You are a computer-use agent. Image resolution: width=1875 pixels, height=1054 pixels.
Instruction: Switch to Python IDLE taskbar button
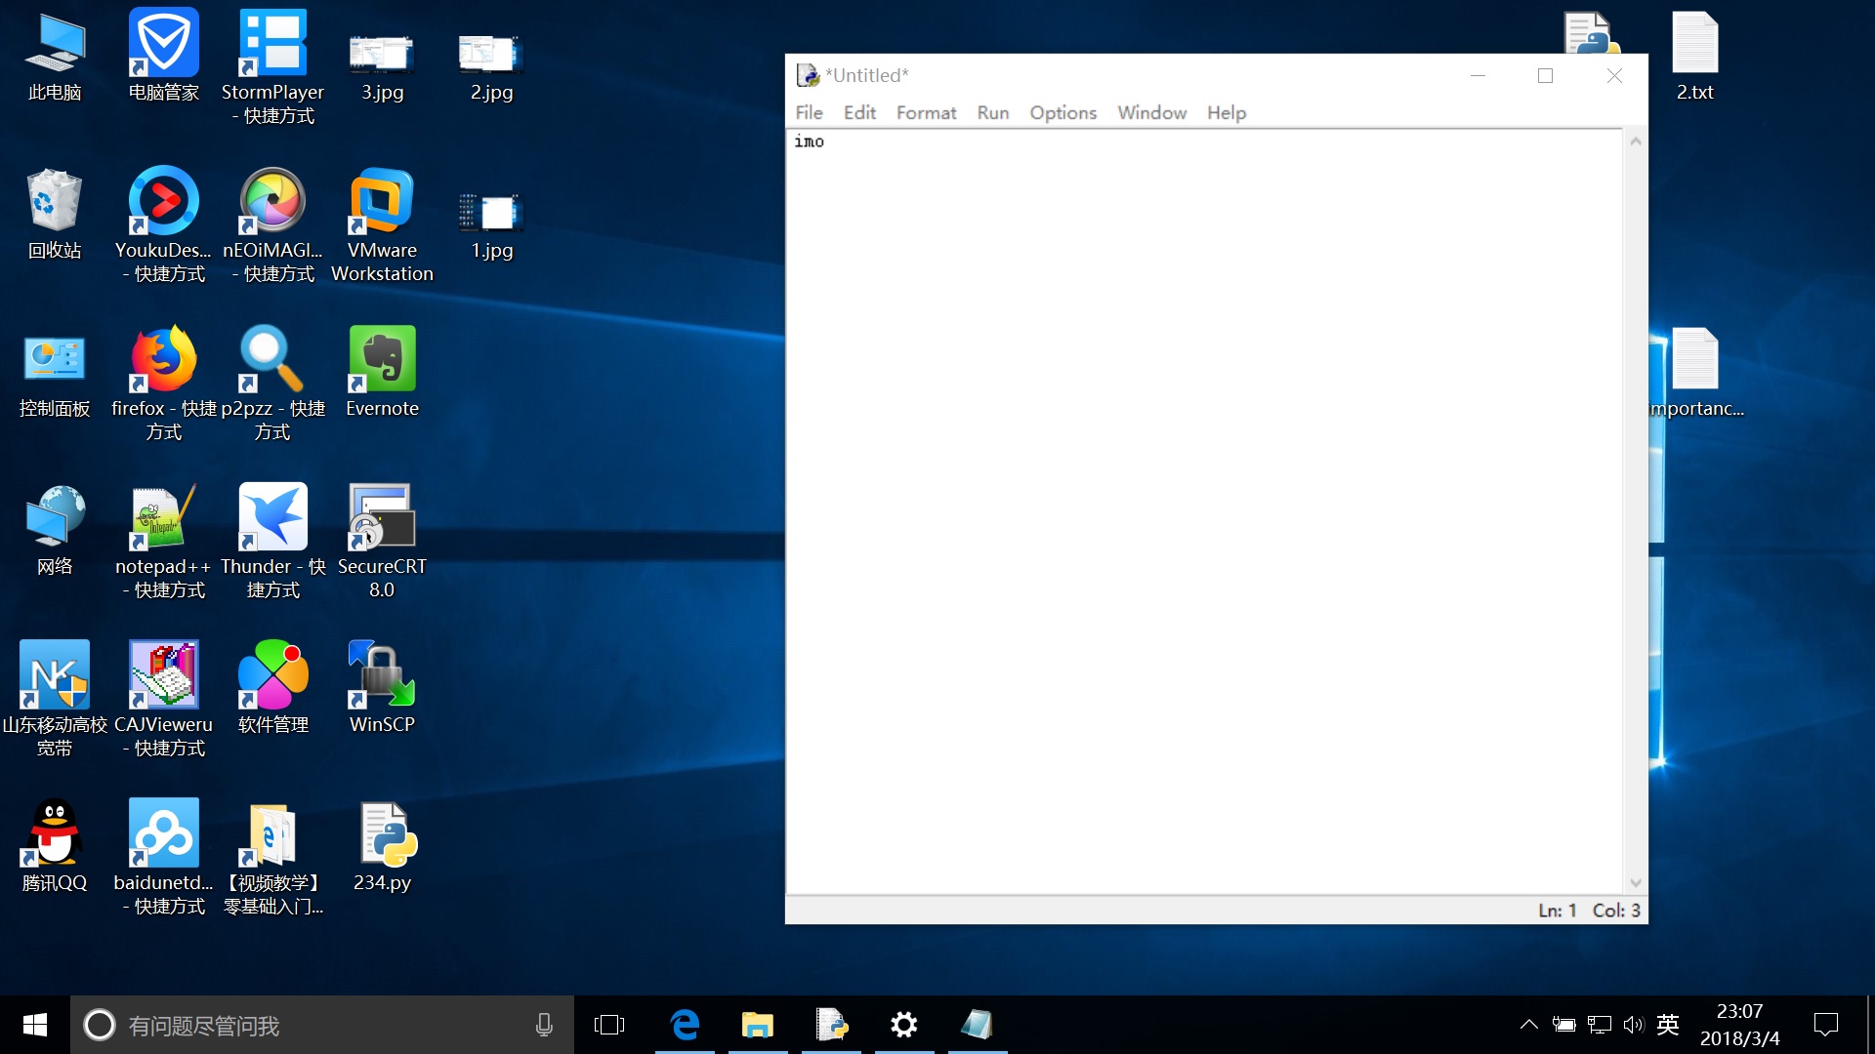[831, 1025]
